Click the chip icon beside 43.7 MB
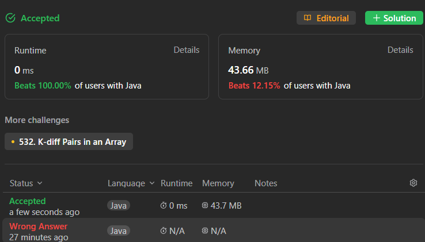Viewport: 425px width, 242px height. (205, 206)
